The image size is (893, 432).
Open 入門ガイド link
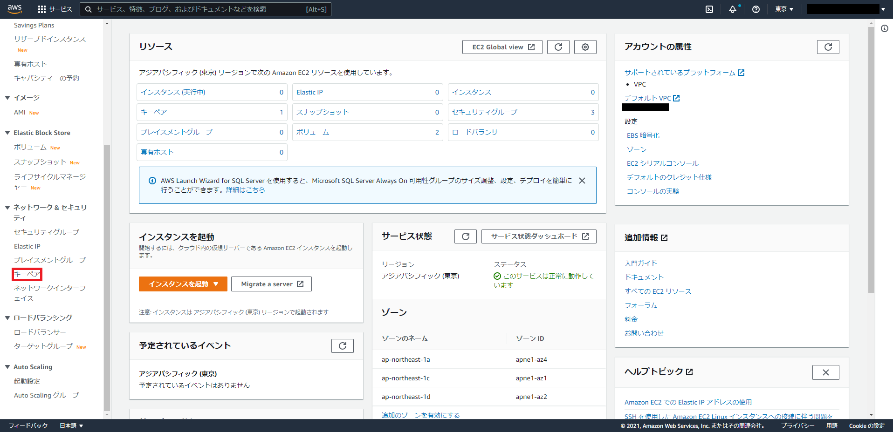(x=641, y=263)
